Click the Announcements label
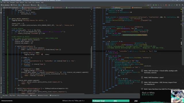Viewport: 184px width, 103px height. point(7,101)
